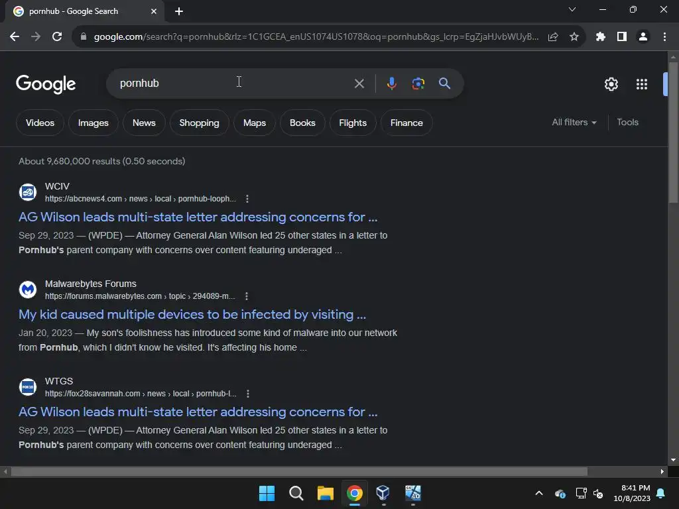Screen dimensions: 679x509
Task: Click the forums.malwarebytes.com URL breadcrumb
Action: 140,296
